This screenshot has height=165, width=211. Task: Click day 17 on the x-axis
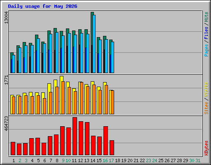[111, 160]
